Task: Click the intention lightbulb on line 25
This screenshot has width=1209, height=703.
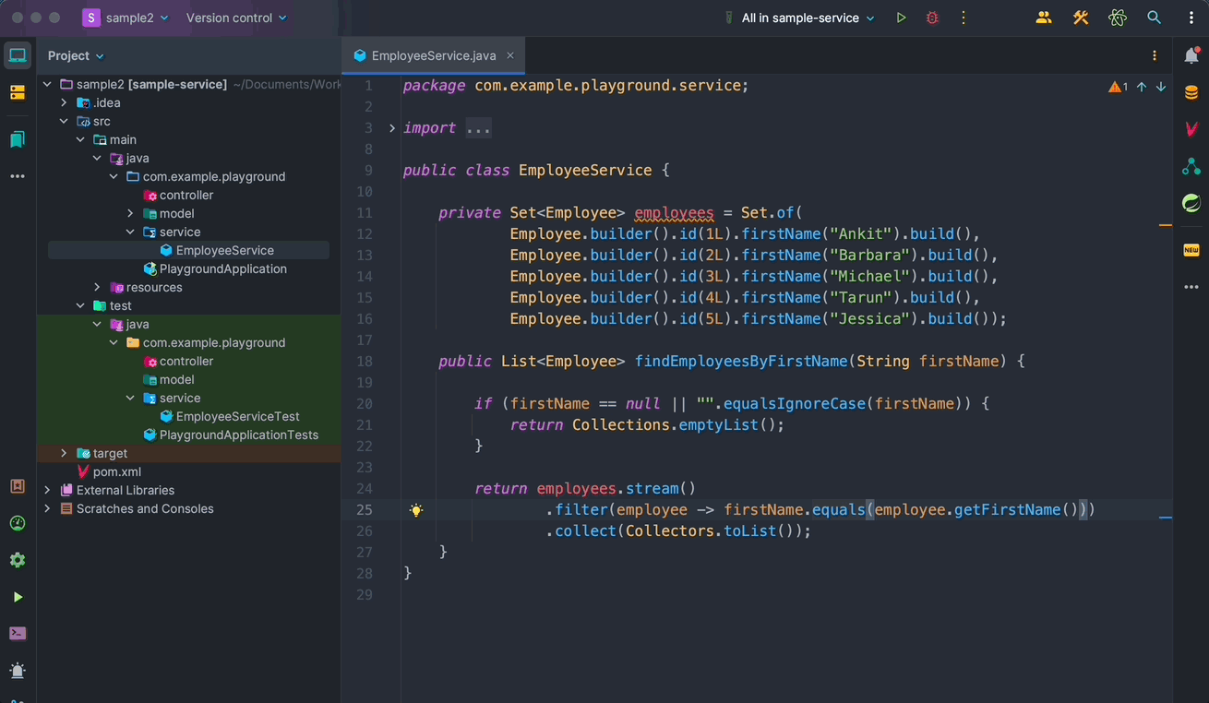Action: [x=416, y=510]
